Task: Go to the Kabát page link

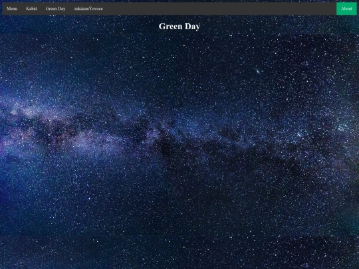Action: pos(31,9)
